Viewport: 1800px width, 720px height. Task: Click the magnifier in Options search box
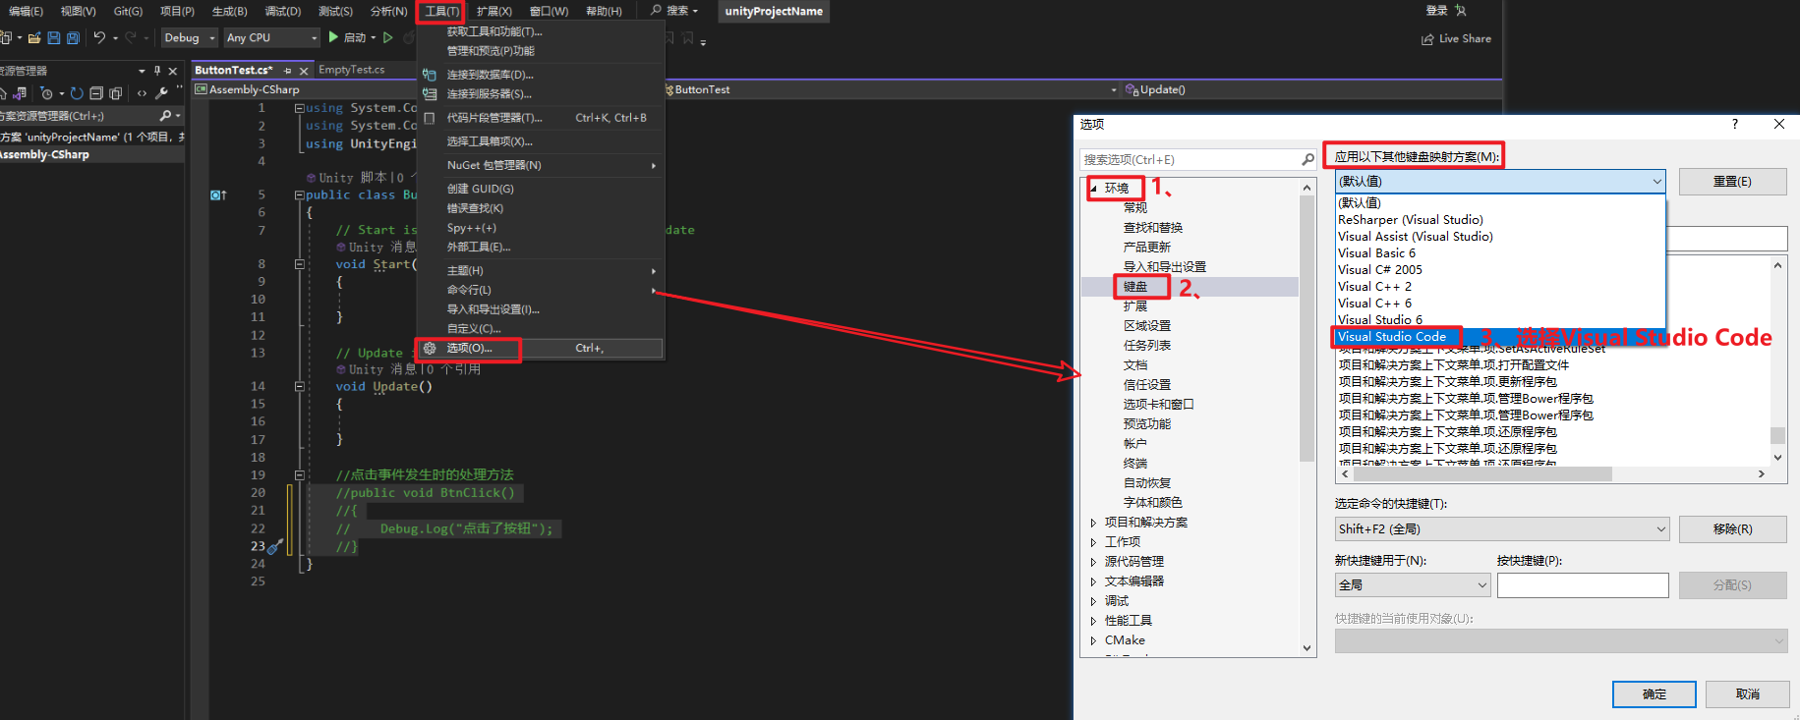coord(1307,159)
